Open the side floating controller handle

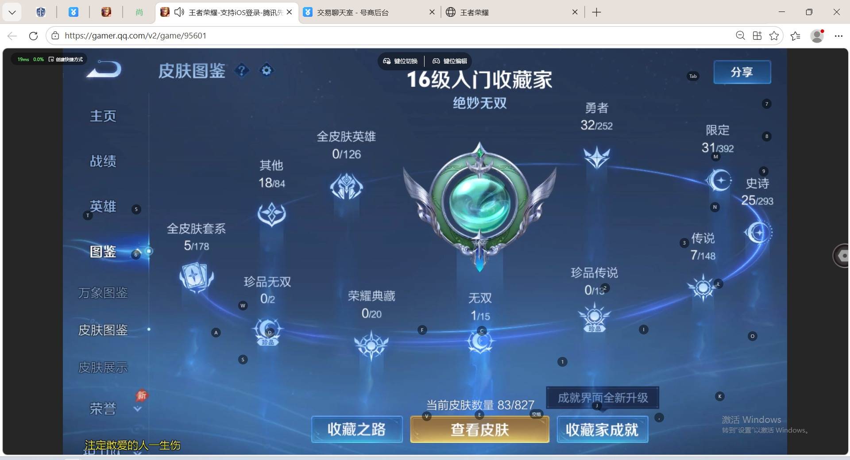point(841,255)
